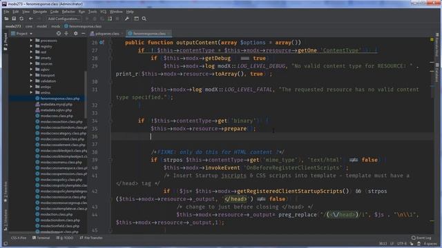Open the File menu
The image size is (442, 248).
point(6,12)
